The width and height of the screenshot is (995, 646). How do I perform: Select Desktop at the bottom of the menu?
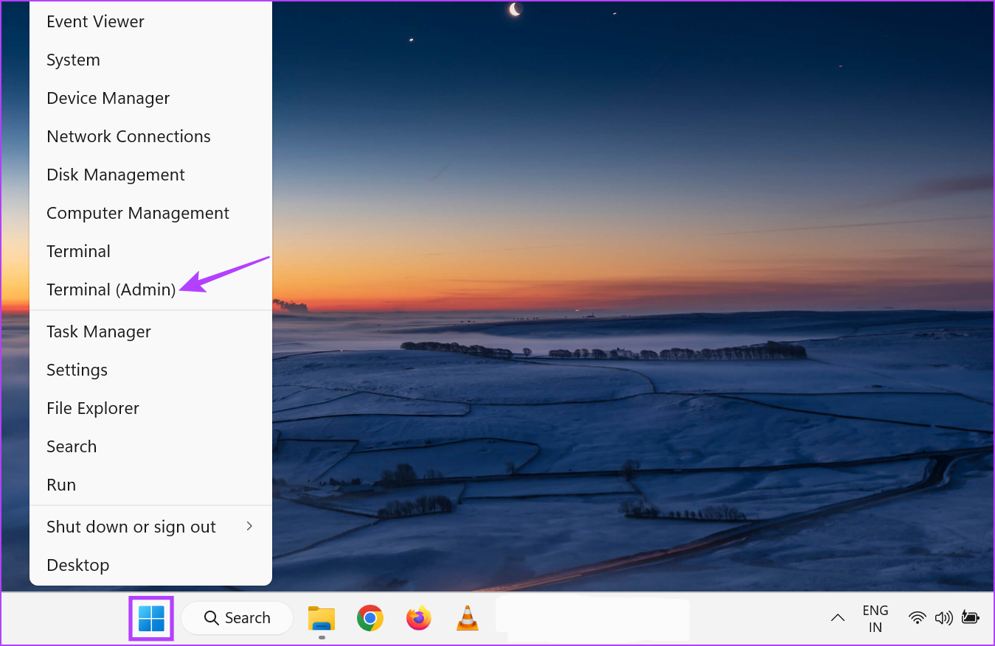(x=77, y=564)
